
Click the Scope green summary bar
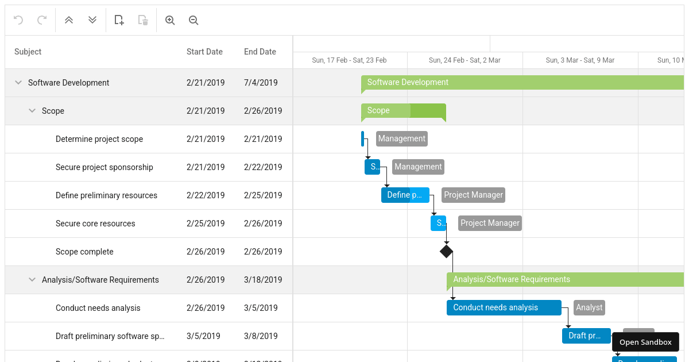(404, 111)
